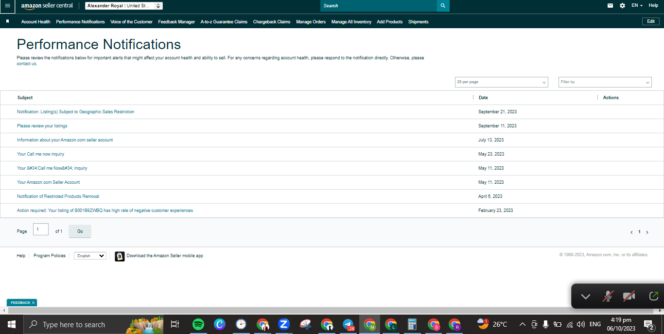Open Snipping Tool in taskbar
Viewport: 664px width, 334px height.
point(305,324)
